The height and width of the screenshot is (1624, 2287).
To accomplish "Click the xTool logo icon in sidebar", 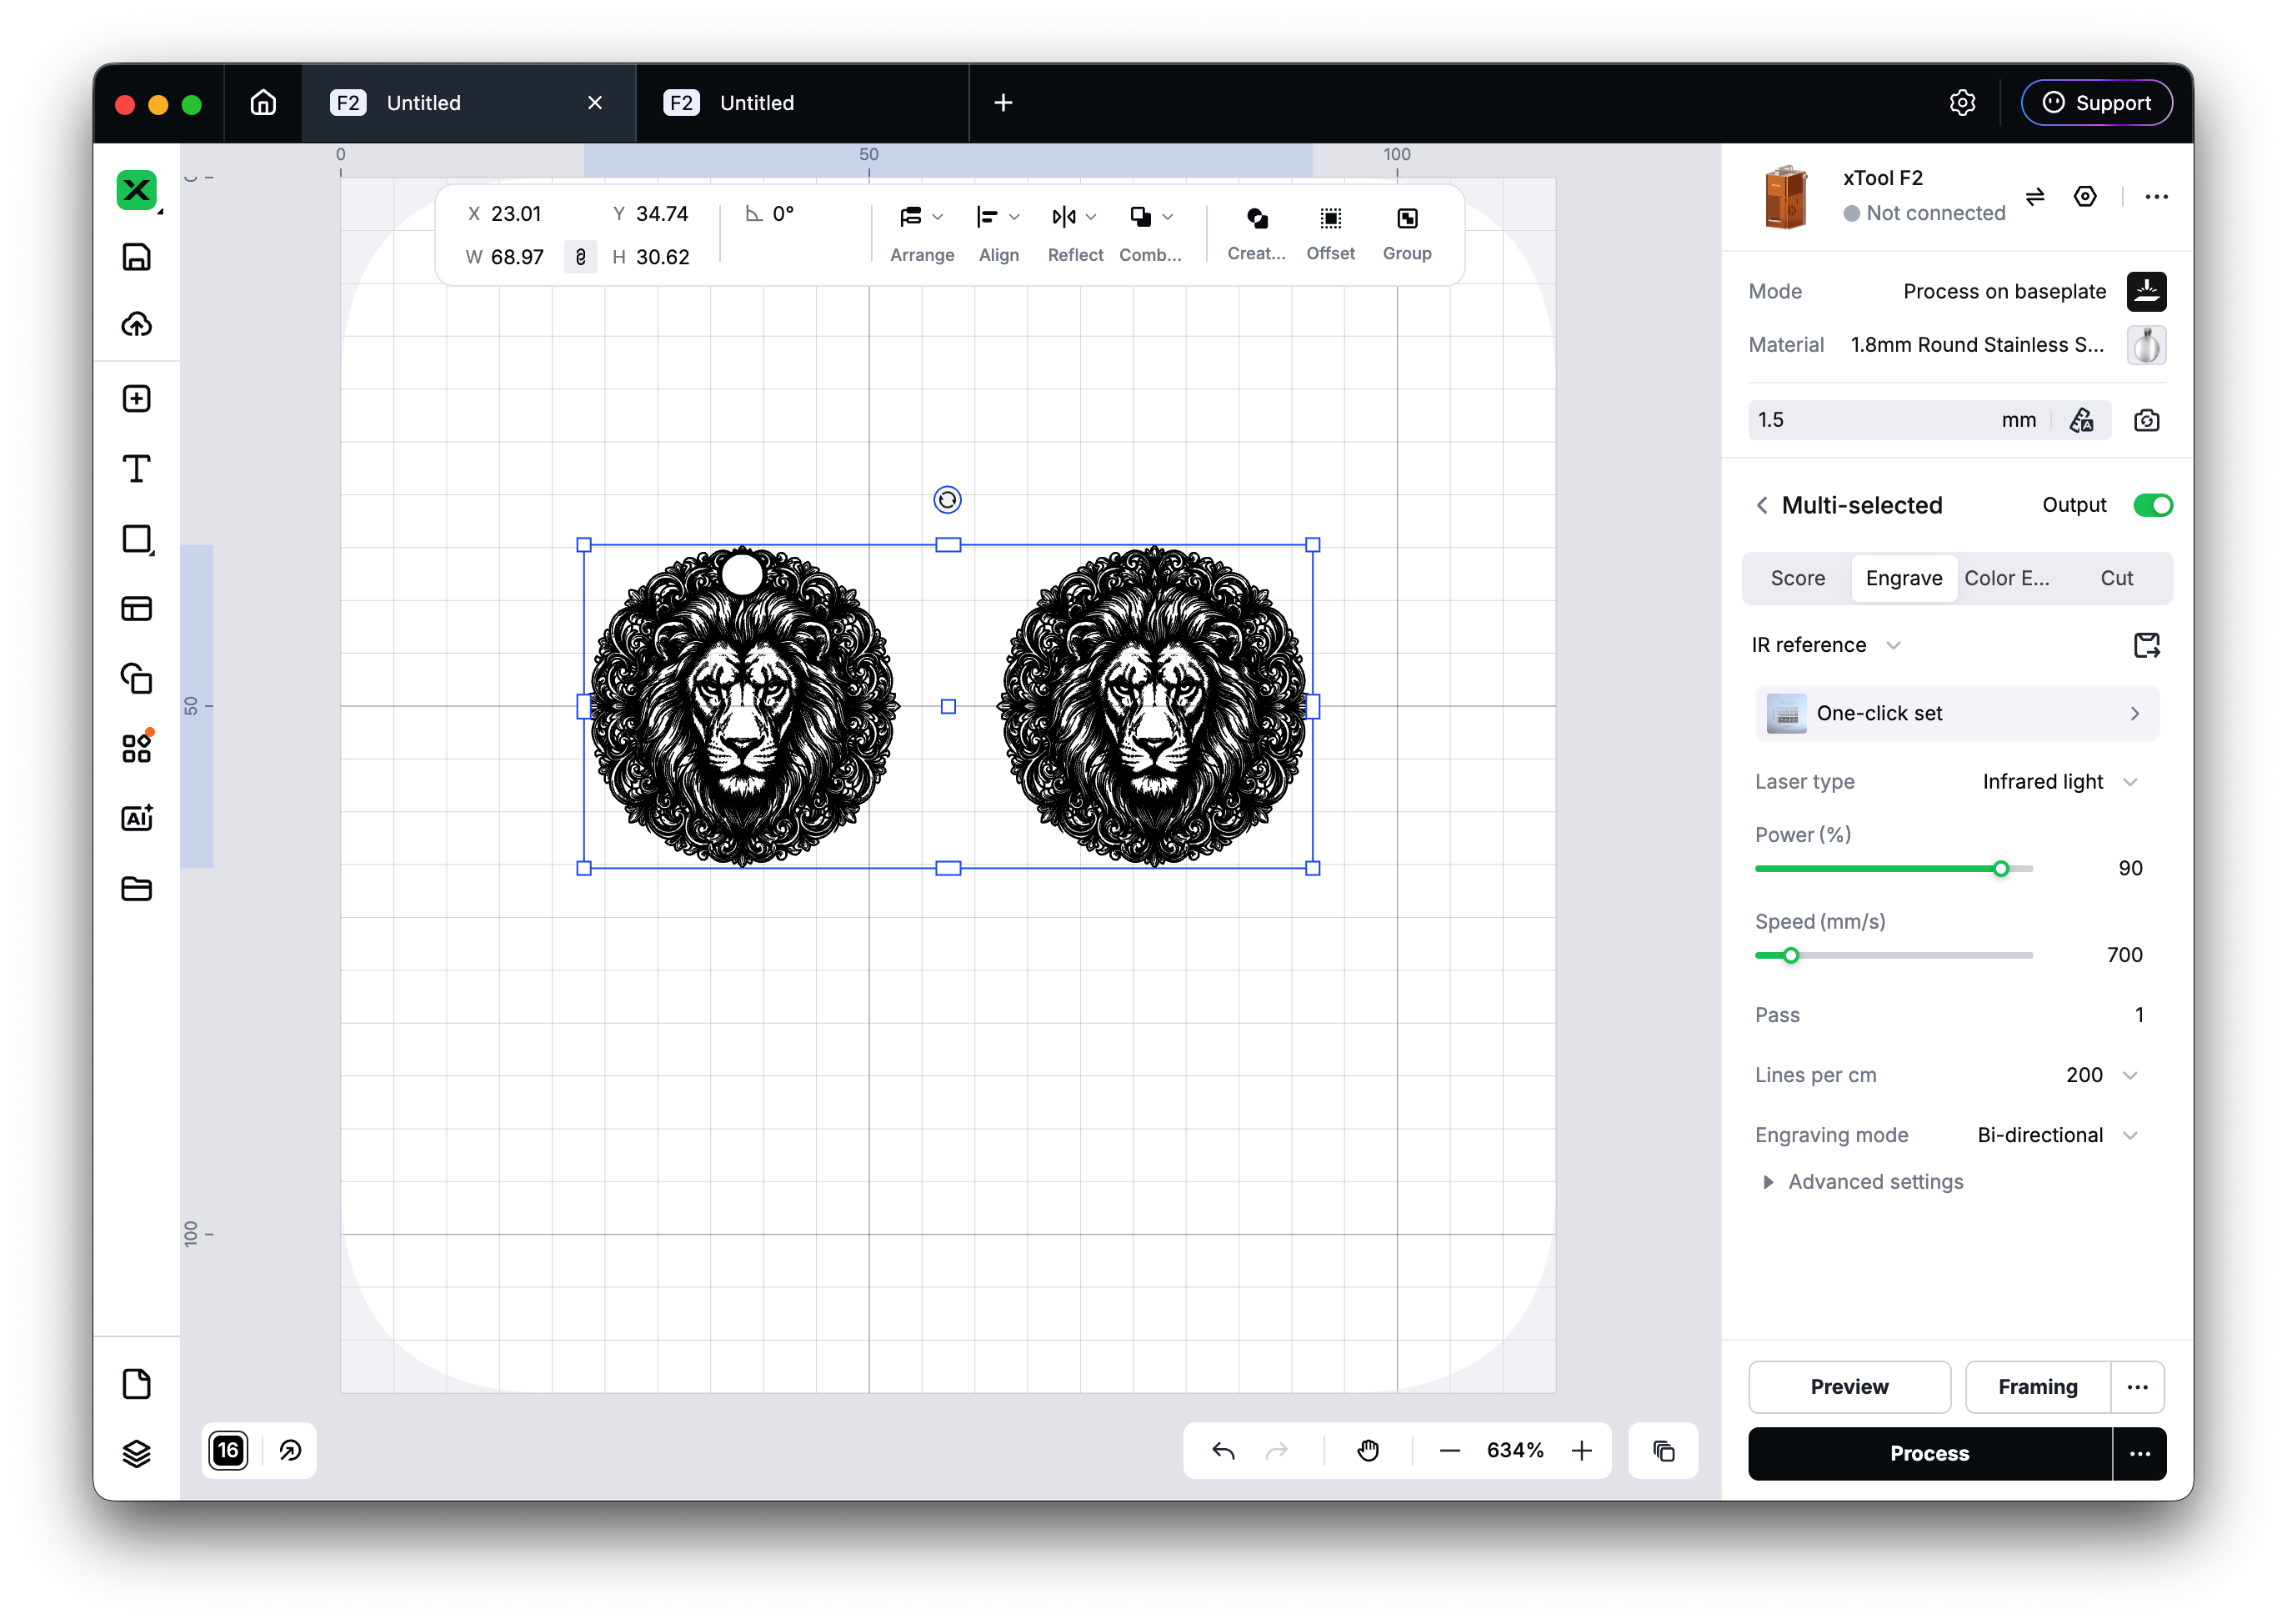I will [x=137, y=190].
